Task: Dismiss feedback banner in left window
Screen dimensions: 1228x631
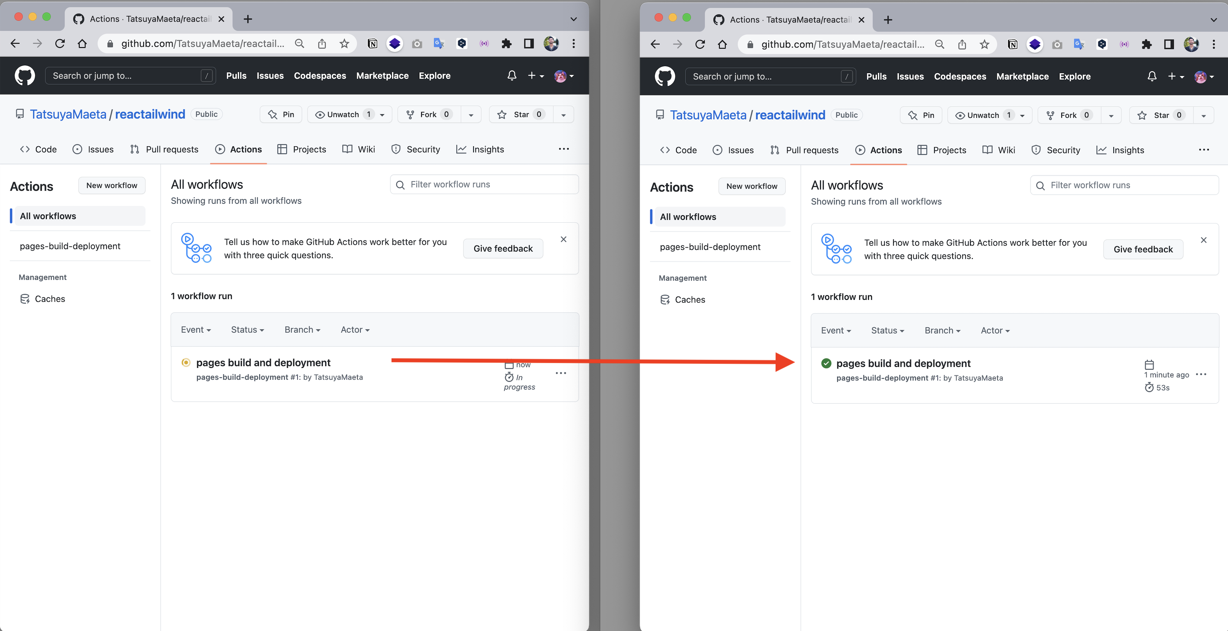Action: pos(564,239)
